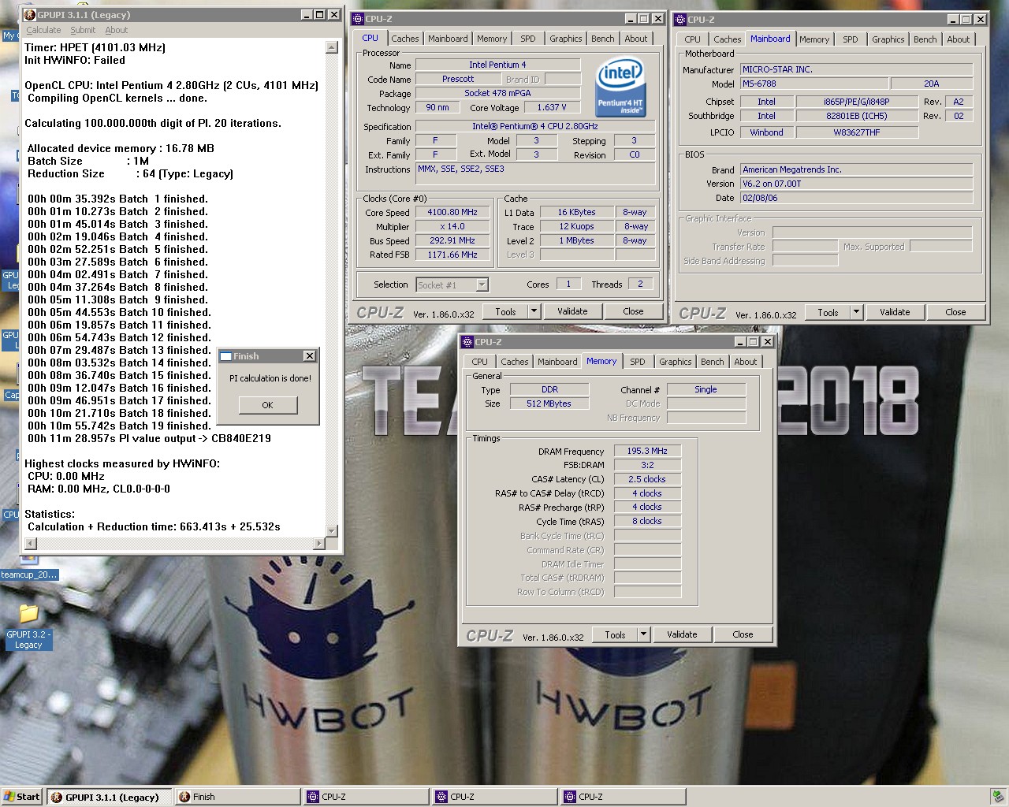Screen dimensions: 1009x807
Task: Open the About menu in GPUPI
Action: (x=117, y=30)
